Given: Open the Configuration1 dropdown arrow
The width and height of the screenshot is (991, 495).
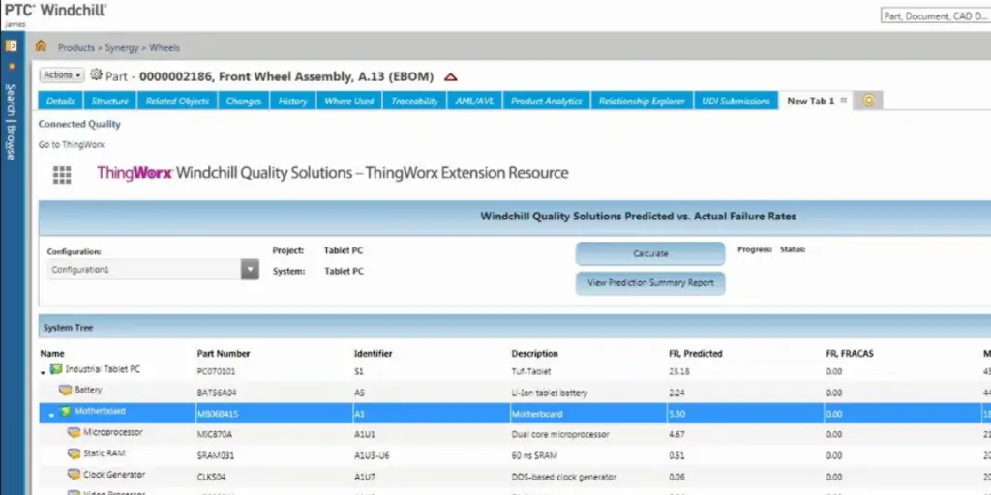Looking at the screenshot, I should pyautogui.click(x=251, y=270).
